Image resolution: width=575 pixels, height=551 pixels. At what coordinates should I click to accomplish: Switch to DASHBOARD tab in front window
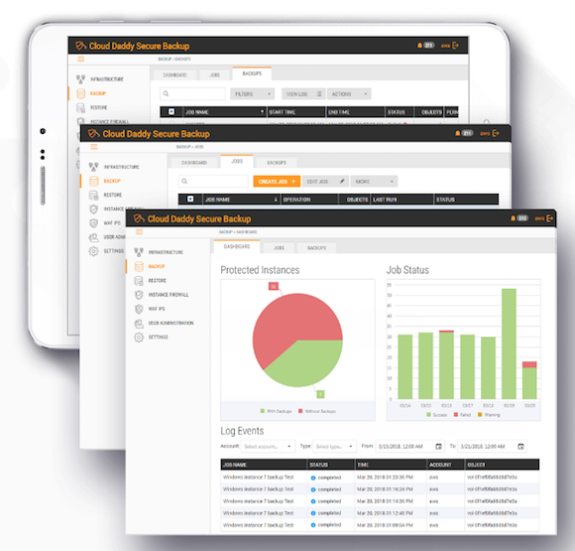pyautogui.click(x=237, y=246)
